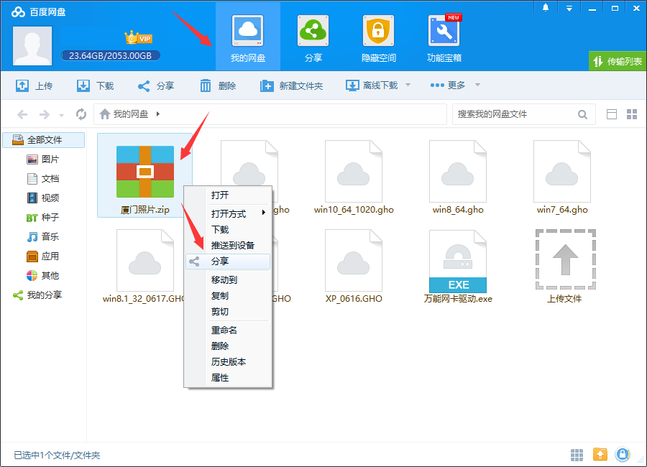Choose 复制 in the context menu
The height and width of the screenshot is (467, 647).
[228, 296]
